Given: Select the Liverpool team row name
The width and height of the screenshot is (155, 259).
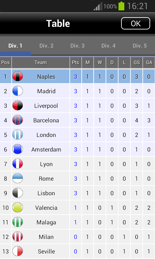Looking at the screenshot, I should click(46, 106).
